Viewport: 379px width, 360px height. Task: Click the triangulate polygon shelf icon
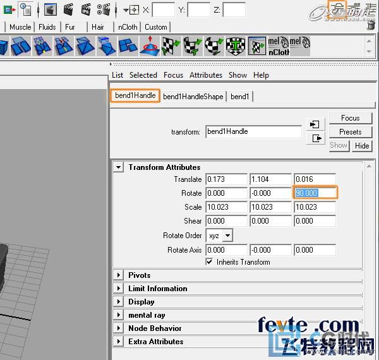coord(85,46)
